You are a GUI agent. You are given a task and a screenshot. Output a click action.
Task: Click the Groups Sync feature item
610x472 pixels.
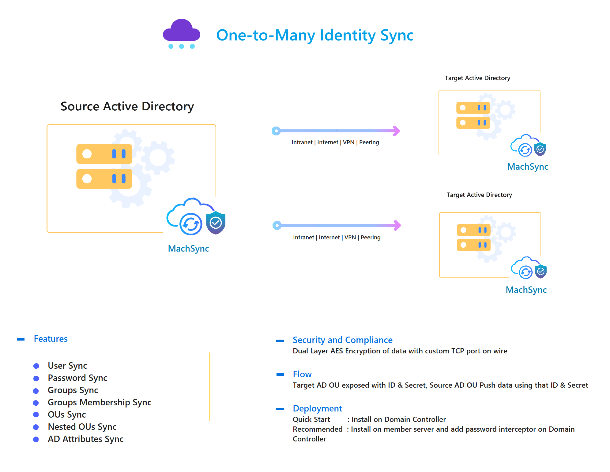click(x=73, y=390)
